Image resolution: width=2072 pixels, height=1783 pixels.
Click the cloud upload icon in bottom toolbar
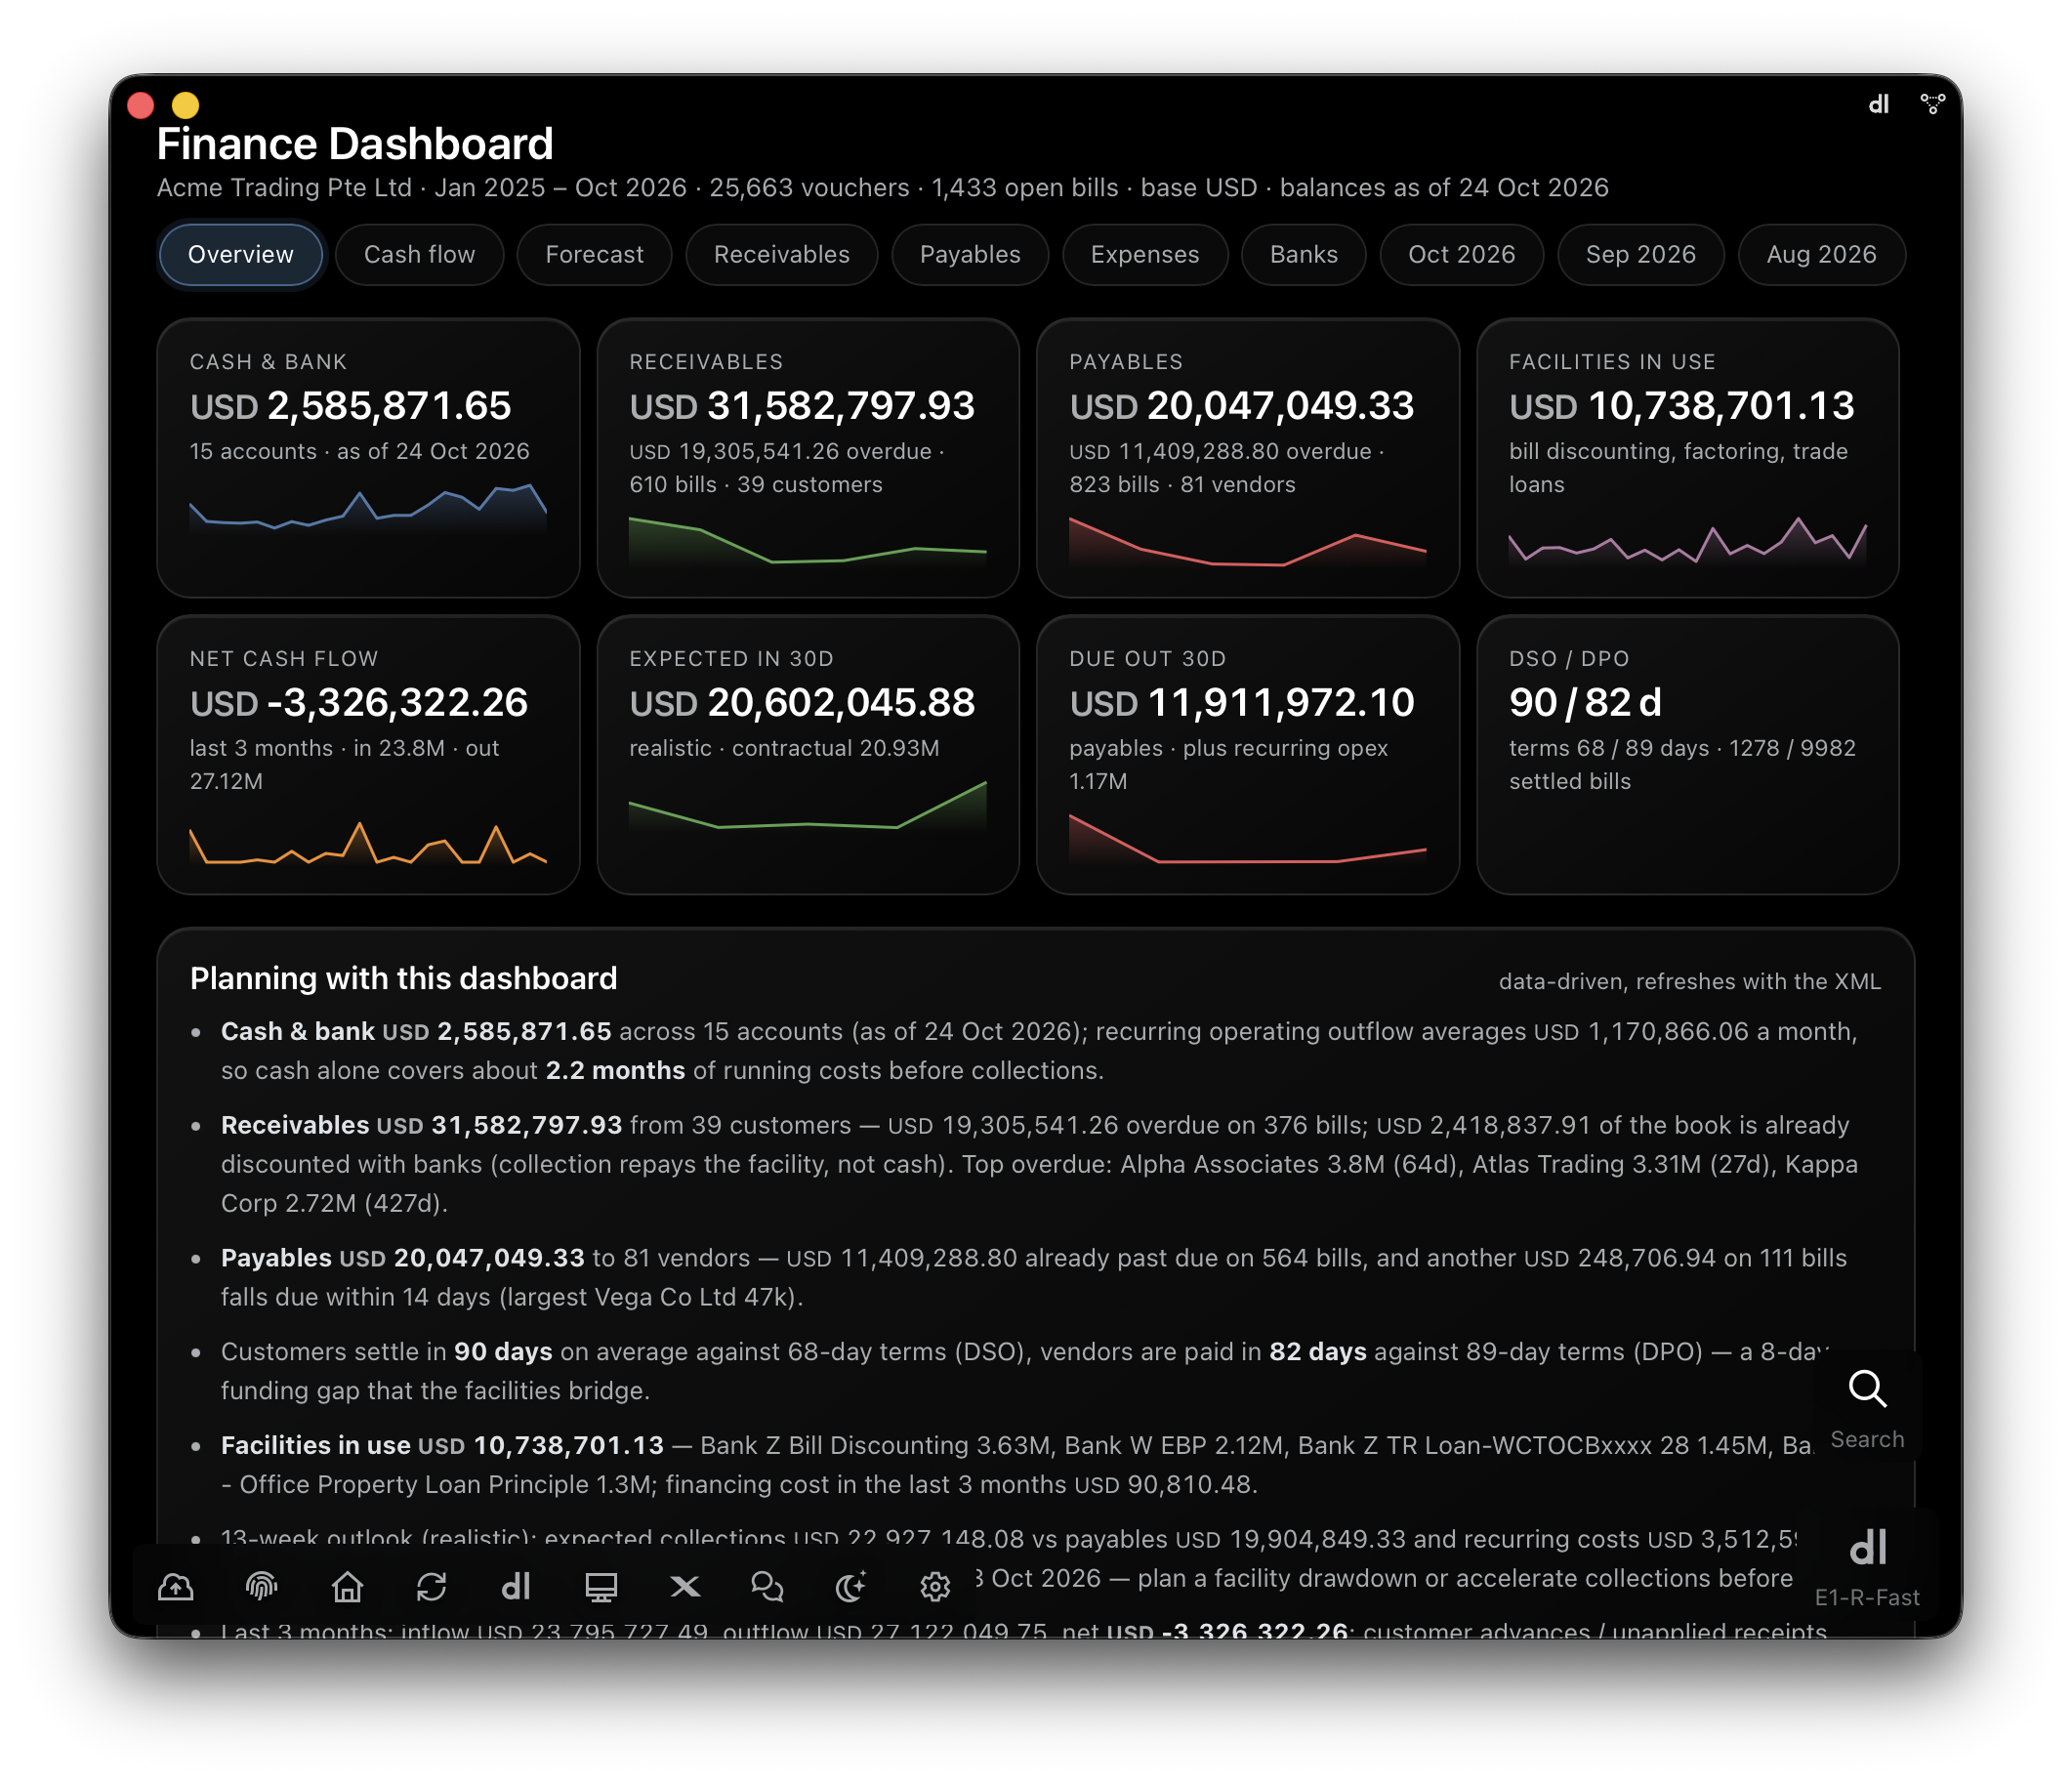(176, 1587)
